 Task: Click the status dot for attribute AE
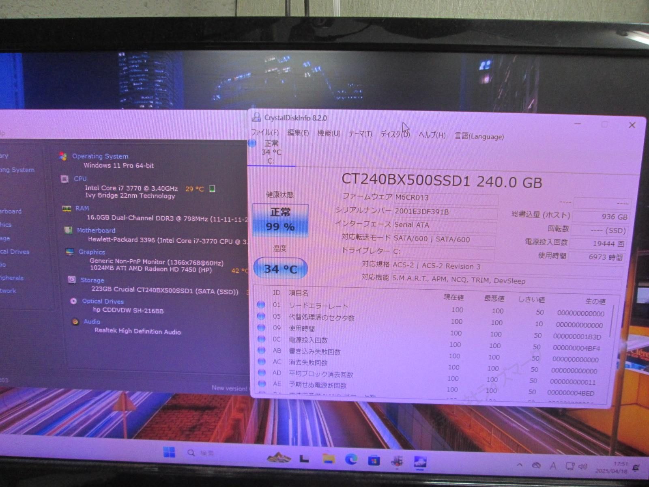pyautogui.click(x=262, y=383)
